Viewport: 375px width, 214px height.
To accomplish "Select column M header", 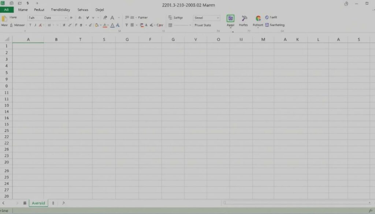I will point(263,40).
